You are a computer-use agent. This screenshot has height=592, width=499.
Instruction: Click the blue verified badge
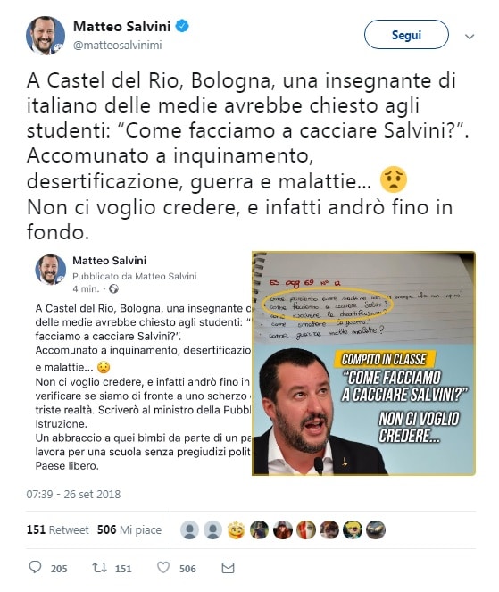183,26
